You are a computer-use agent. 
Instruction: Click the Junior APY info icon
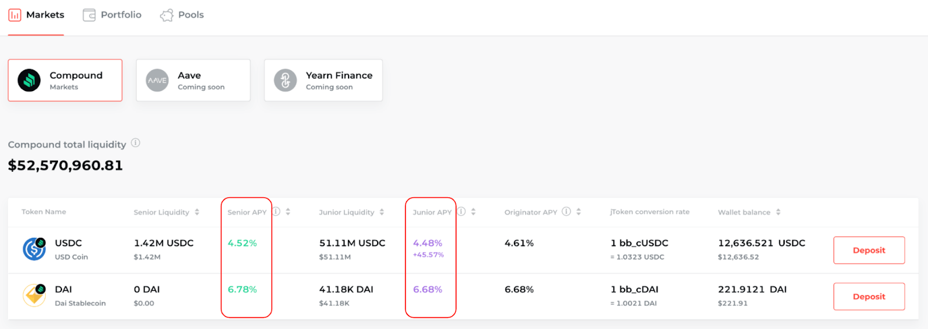click(461, 211)
